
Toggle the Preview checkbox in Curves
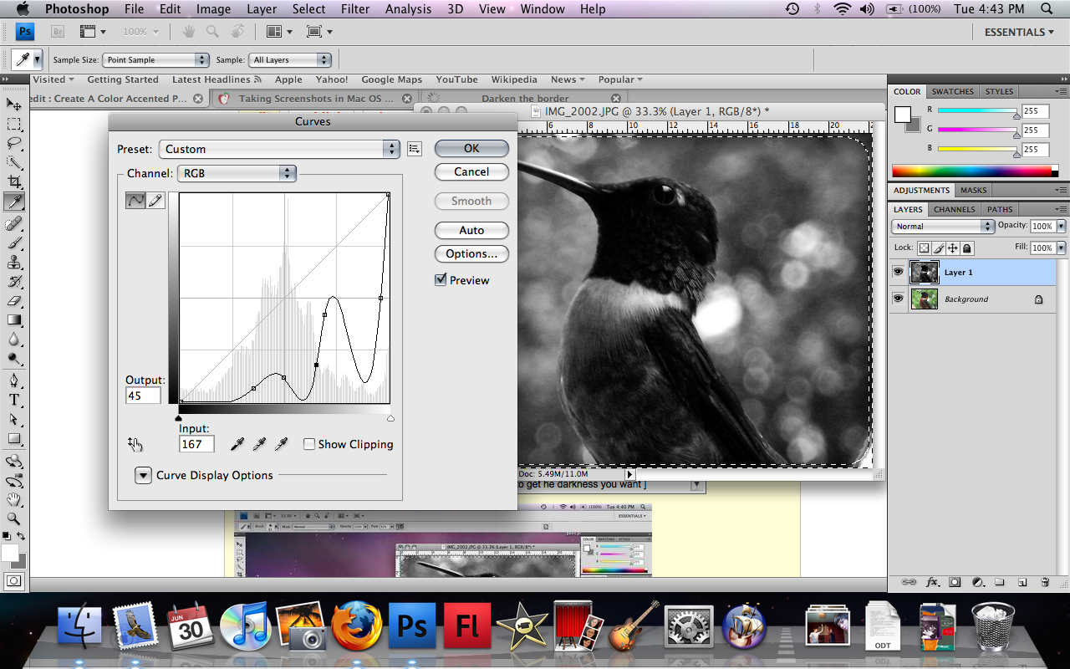tap(441, 280)
